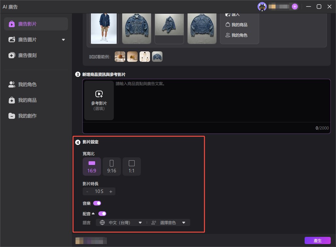Toggle the 音樂 switch
The image size is (336, 247).
(97, 203)
